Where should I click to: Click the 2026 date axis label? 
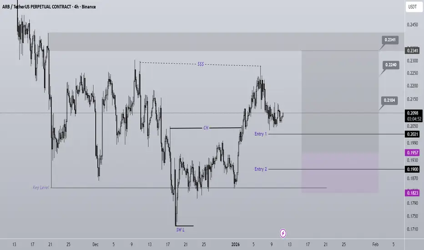coord(236,245)
